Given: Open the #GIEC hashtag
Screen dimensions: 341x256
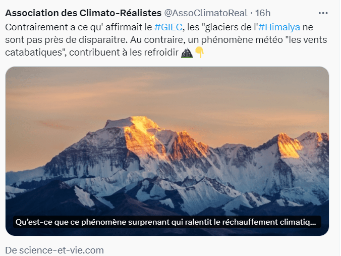Looking at the screenshot, I should pyautogui.click(x=167, y=27).
